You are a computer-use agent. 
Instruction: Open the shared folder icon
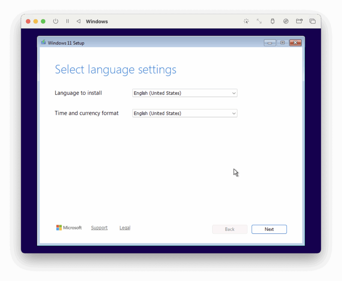tap(299, 21)
